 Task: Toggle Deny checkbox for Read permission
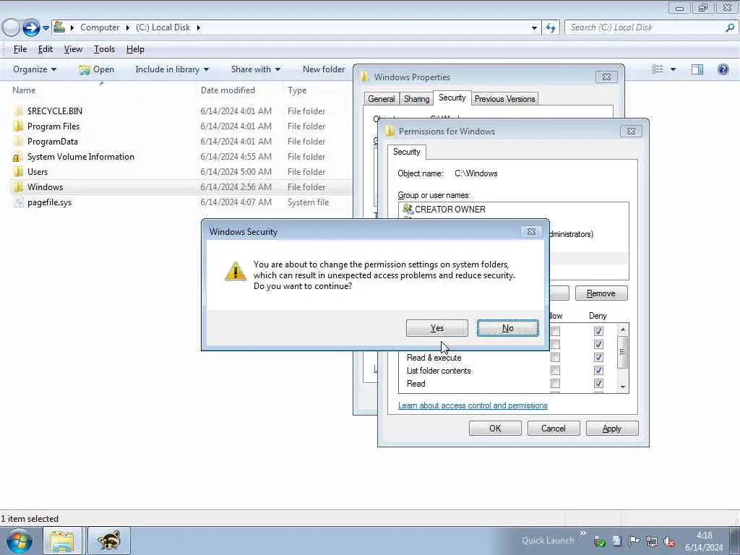pos(598,383)
